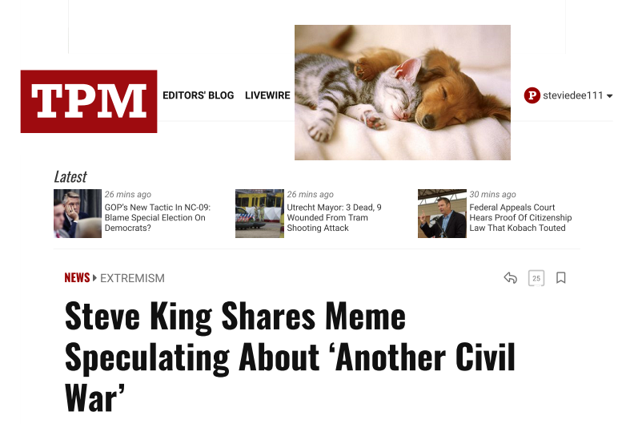
Task: Open Utrecht Mayor tram shooting story
Action: [334, 217]
